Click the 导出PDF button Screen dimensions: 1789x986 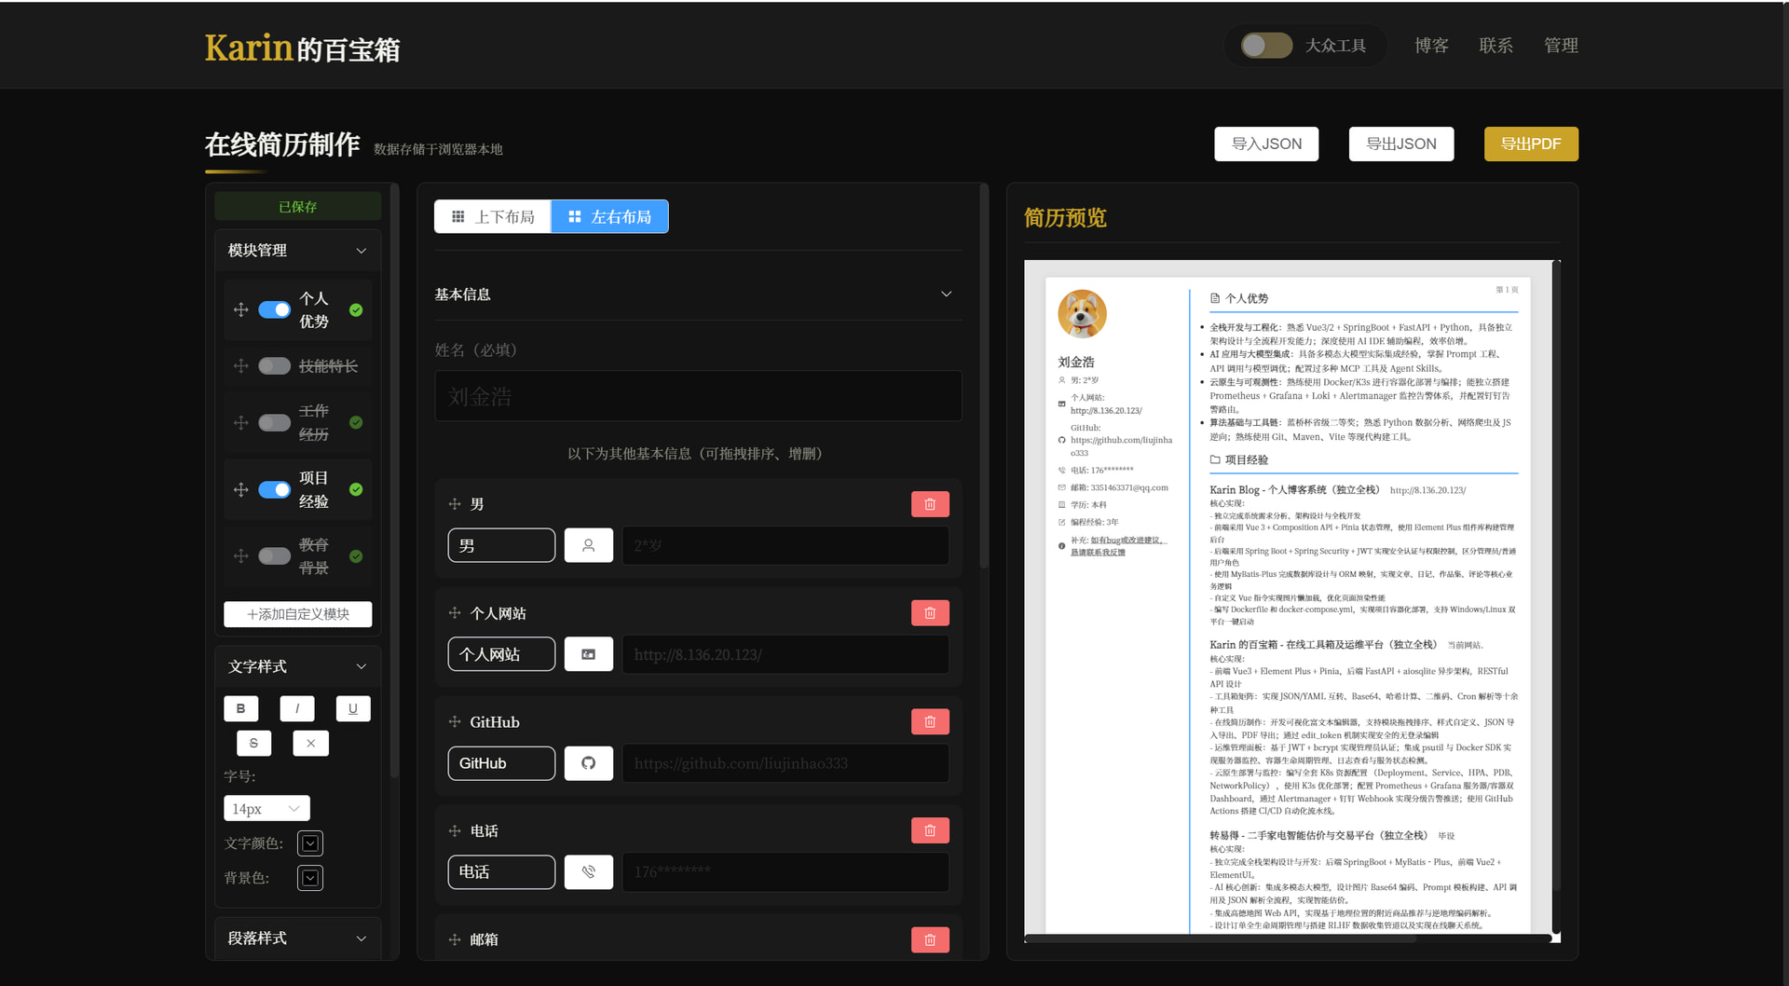[x=1530, y=144]
